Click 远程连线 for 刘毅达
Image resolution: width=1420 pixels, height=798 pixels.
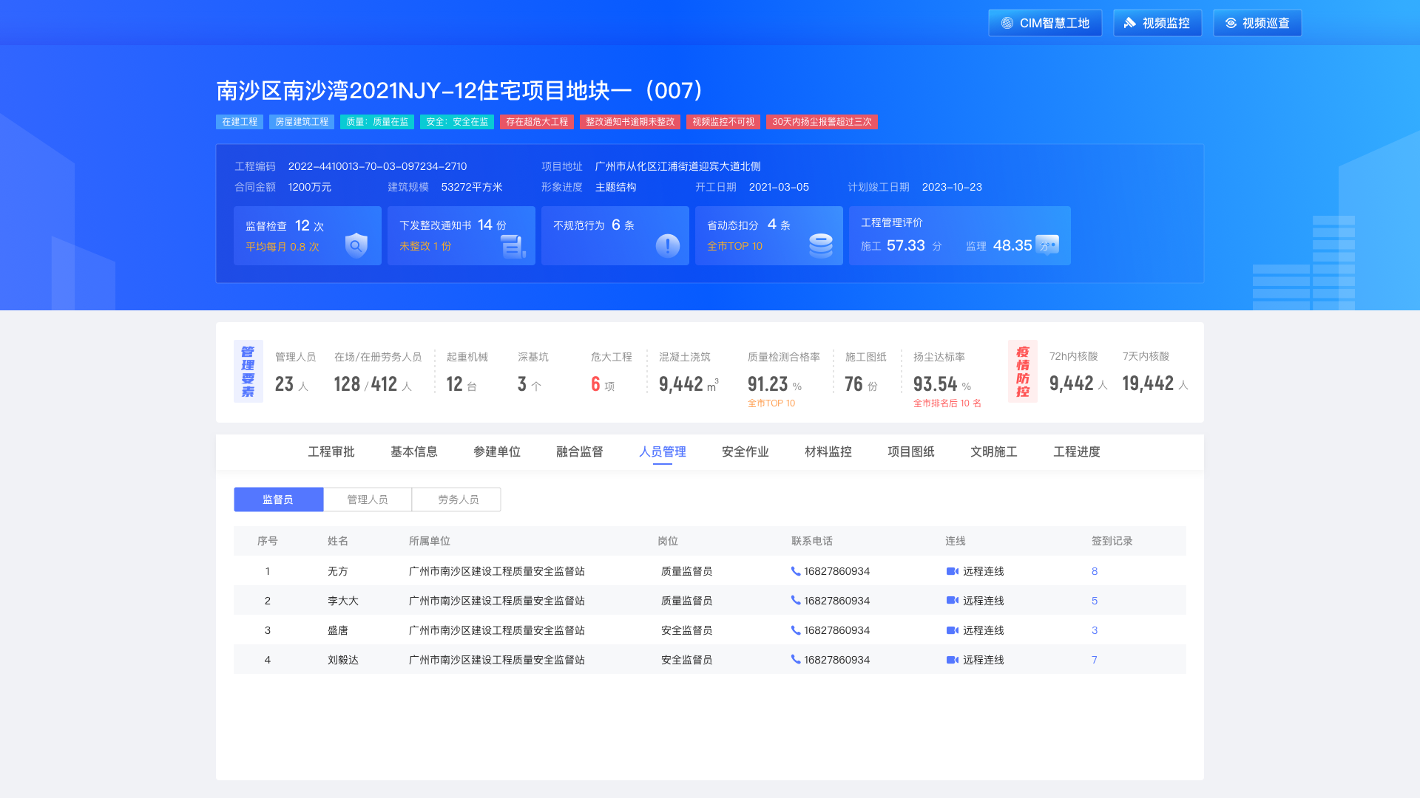pyautogui.click(x=984, y=660)
